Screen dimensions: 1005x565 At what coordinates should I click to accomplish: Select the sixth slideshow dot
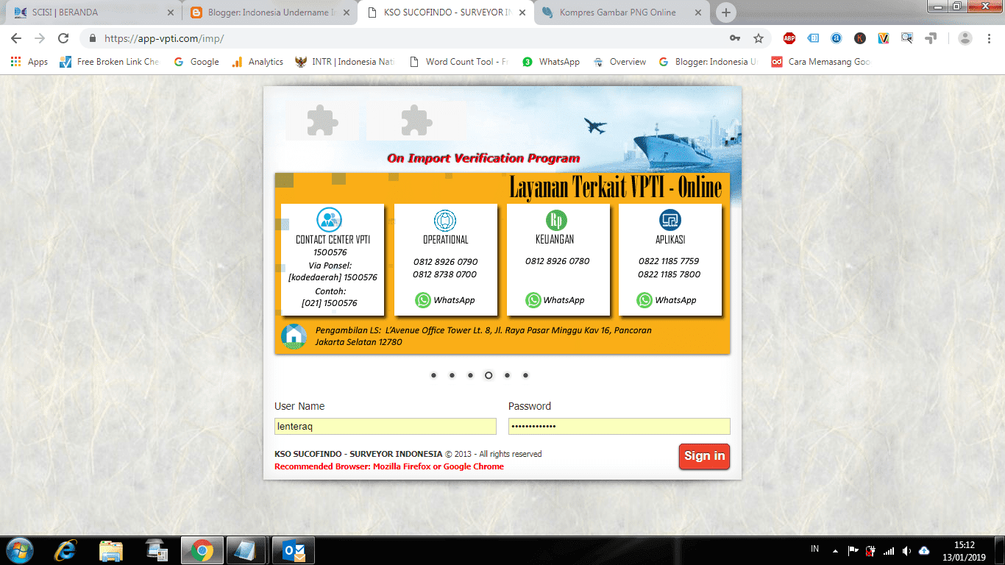(525, 375)
